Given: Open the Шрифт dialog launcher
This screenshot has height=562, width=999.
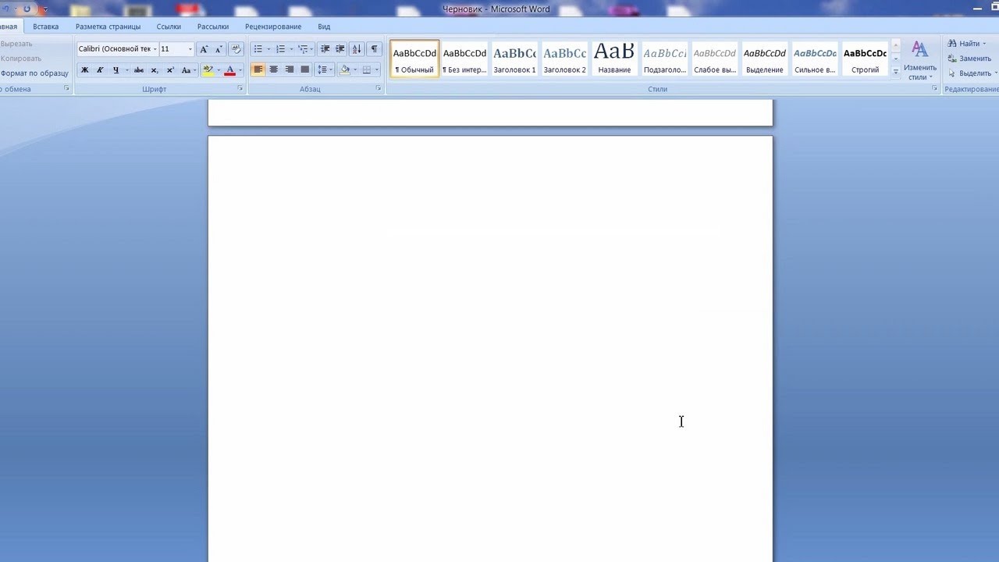Looking at the screenshot, I should (x=240, y=88).
